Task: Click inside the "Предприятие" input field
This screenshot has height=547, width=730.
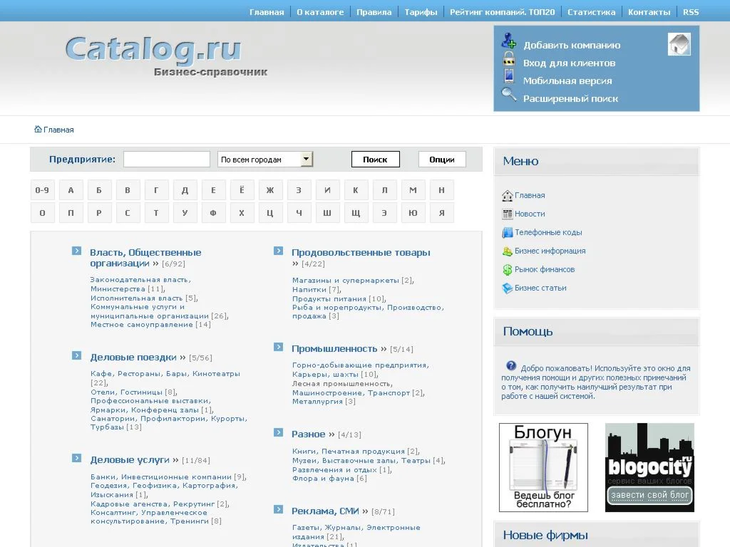Action: point(166,159)
